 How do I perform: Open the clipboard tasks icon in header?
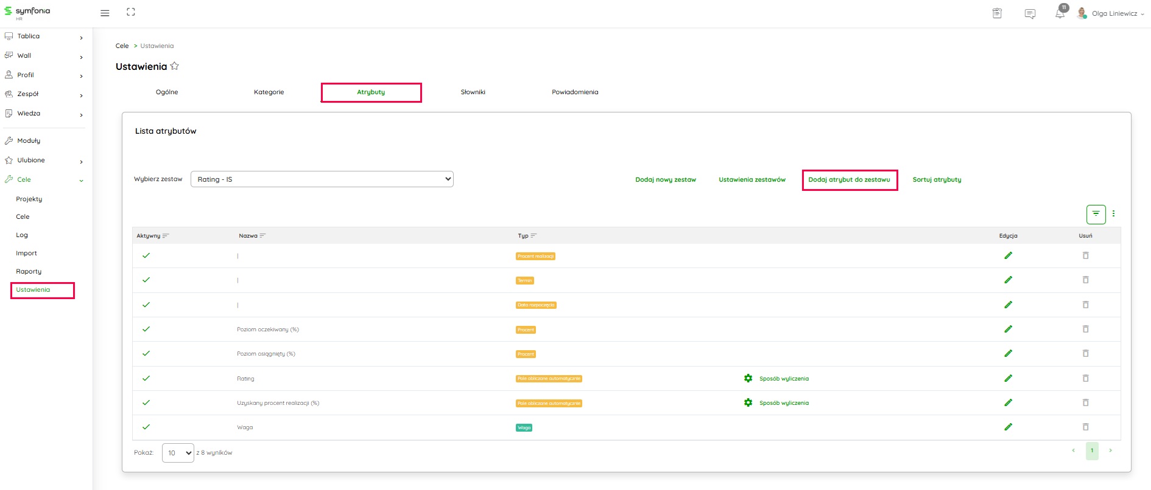point(997,13)
